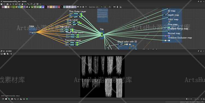The height and width of the screenshot is (103, 205).
Task: Toggle tiling grid display in 2D view
Action: click(x=12, y=99)
